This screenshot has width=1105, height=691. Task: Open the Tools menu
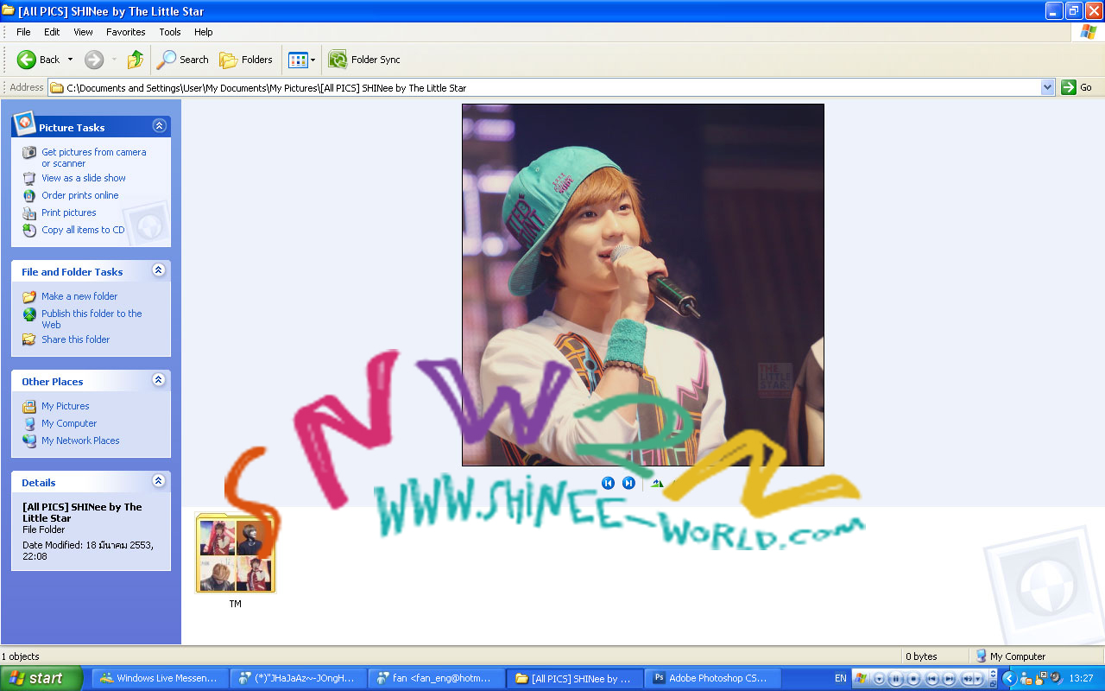tap(170, 32)
